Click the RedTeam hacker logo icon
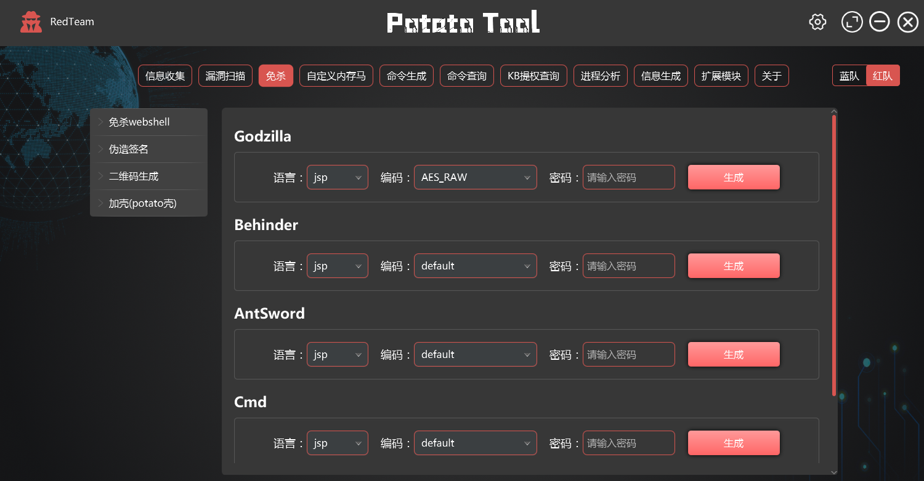The image size is (924, 481). click(31, 22)
